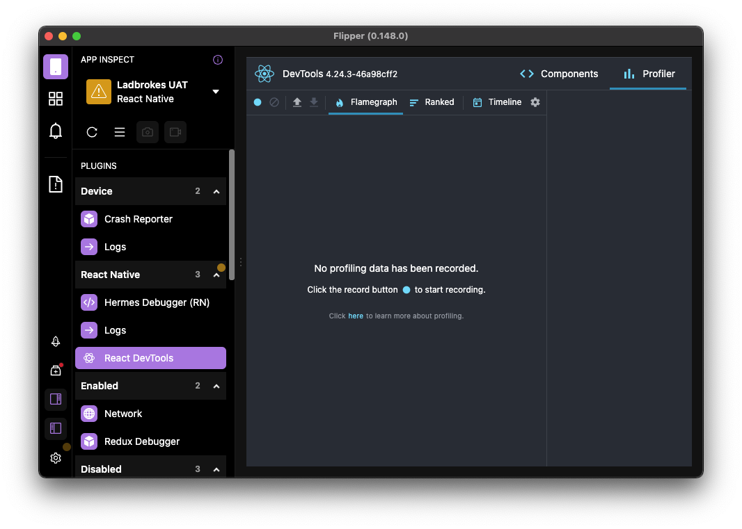Switch to the Profiler tab
742x529 pixels.
pos(648,74)
